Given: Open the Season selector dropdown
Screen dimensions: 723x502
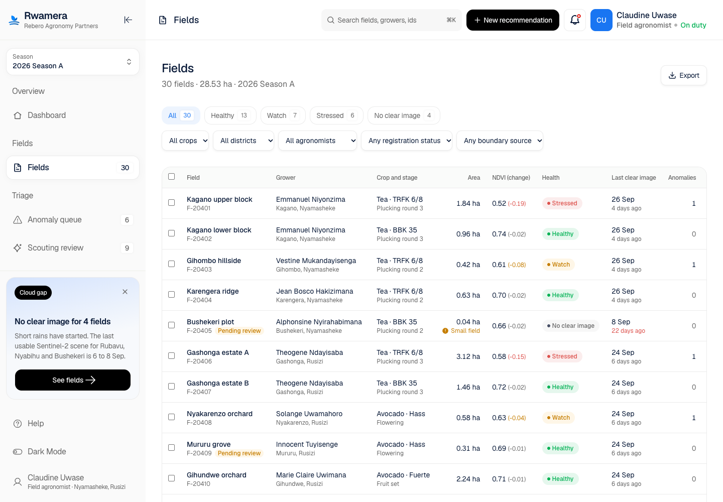Looking at the screenshot, I should (73, 62).
